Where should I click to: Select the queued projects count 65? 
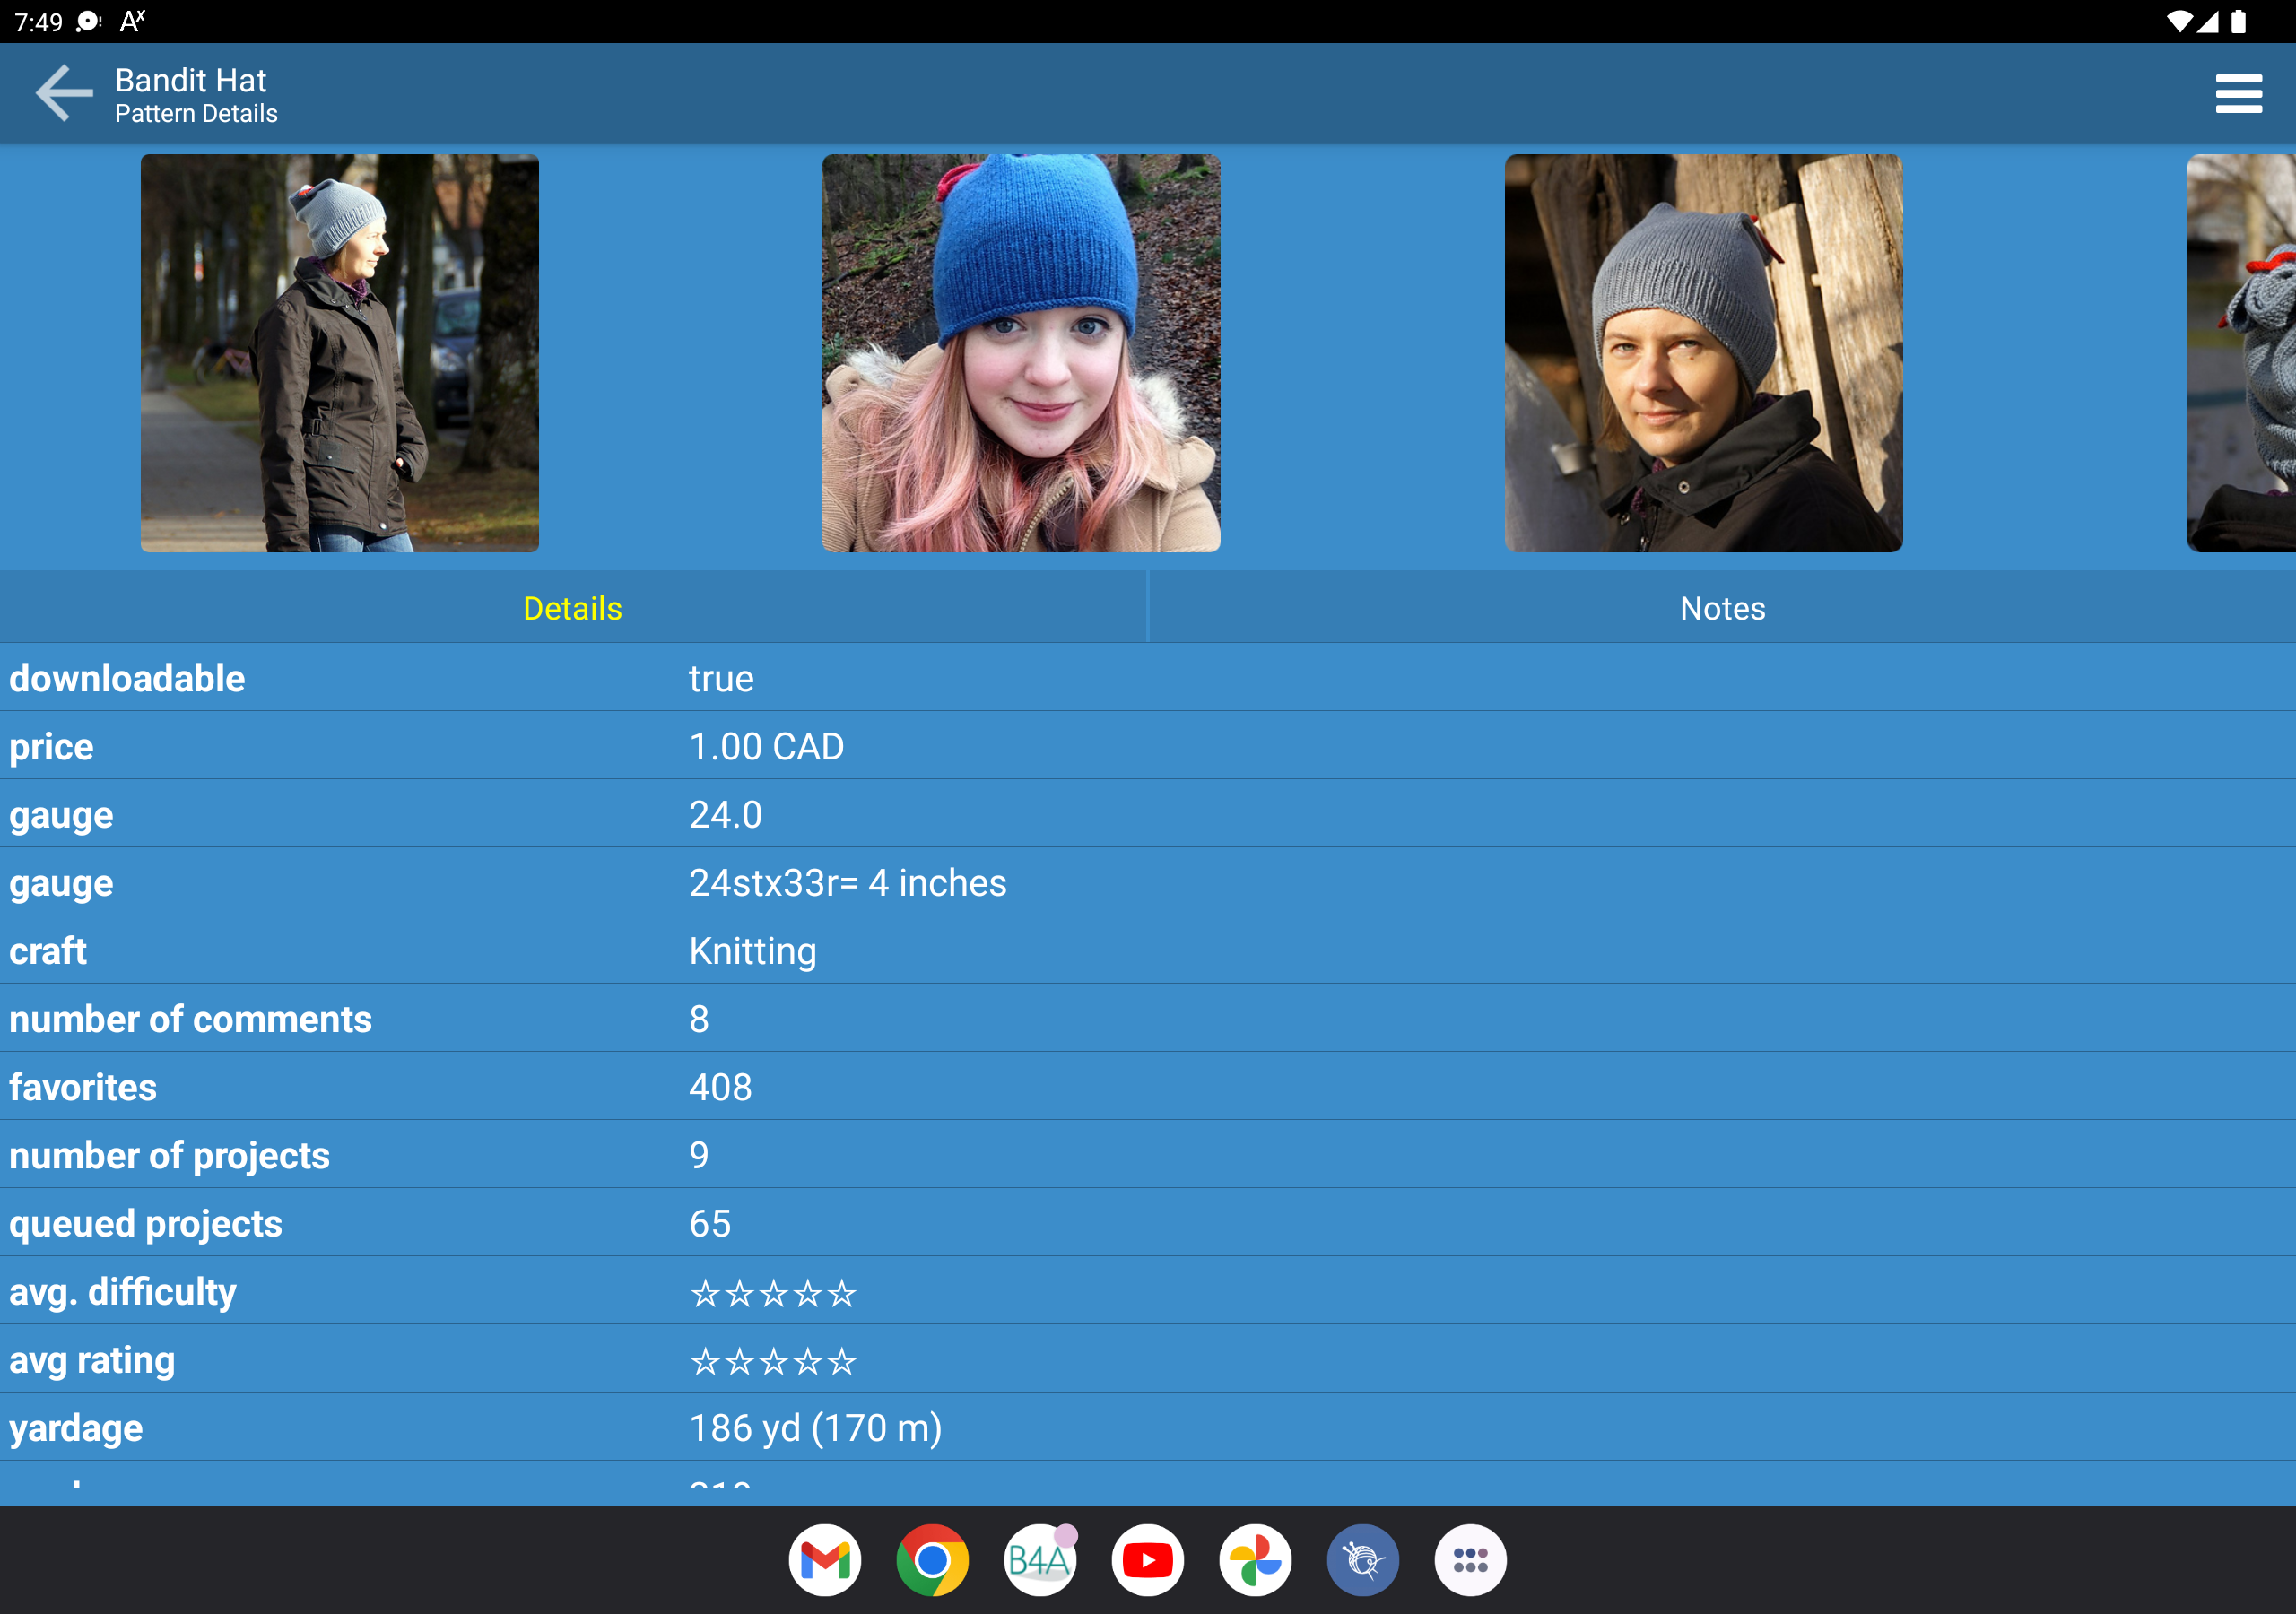[710, 1223]
